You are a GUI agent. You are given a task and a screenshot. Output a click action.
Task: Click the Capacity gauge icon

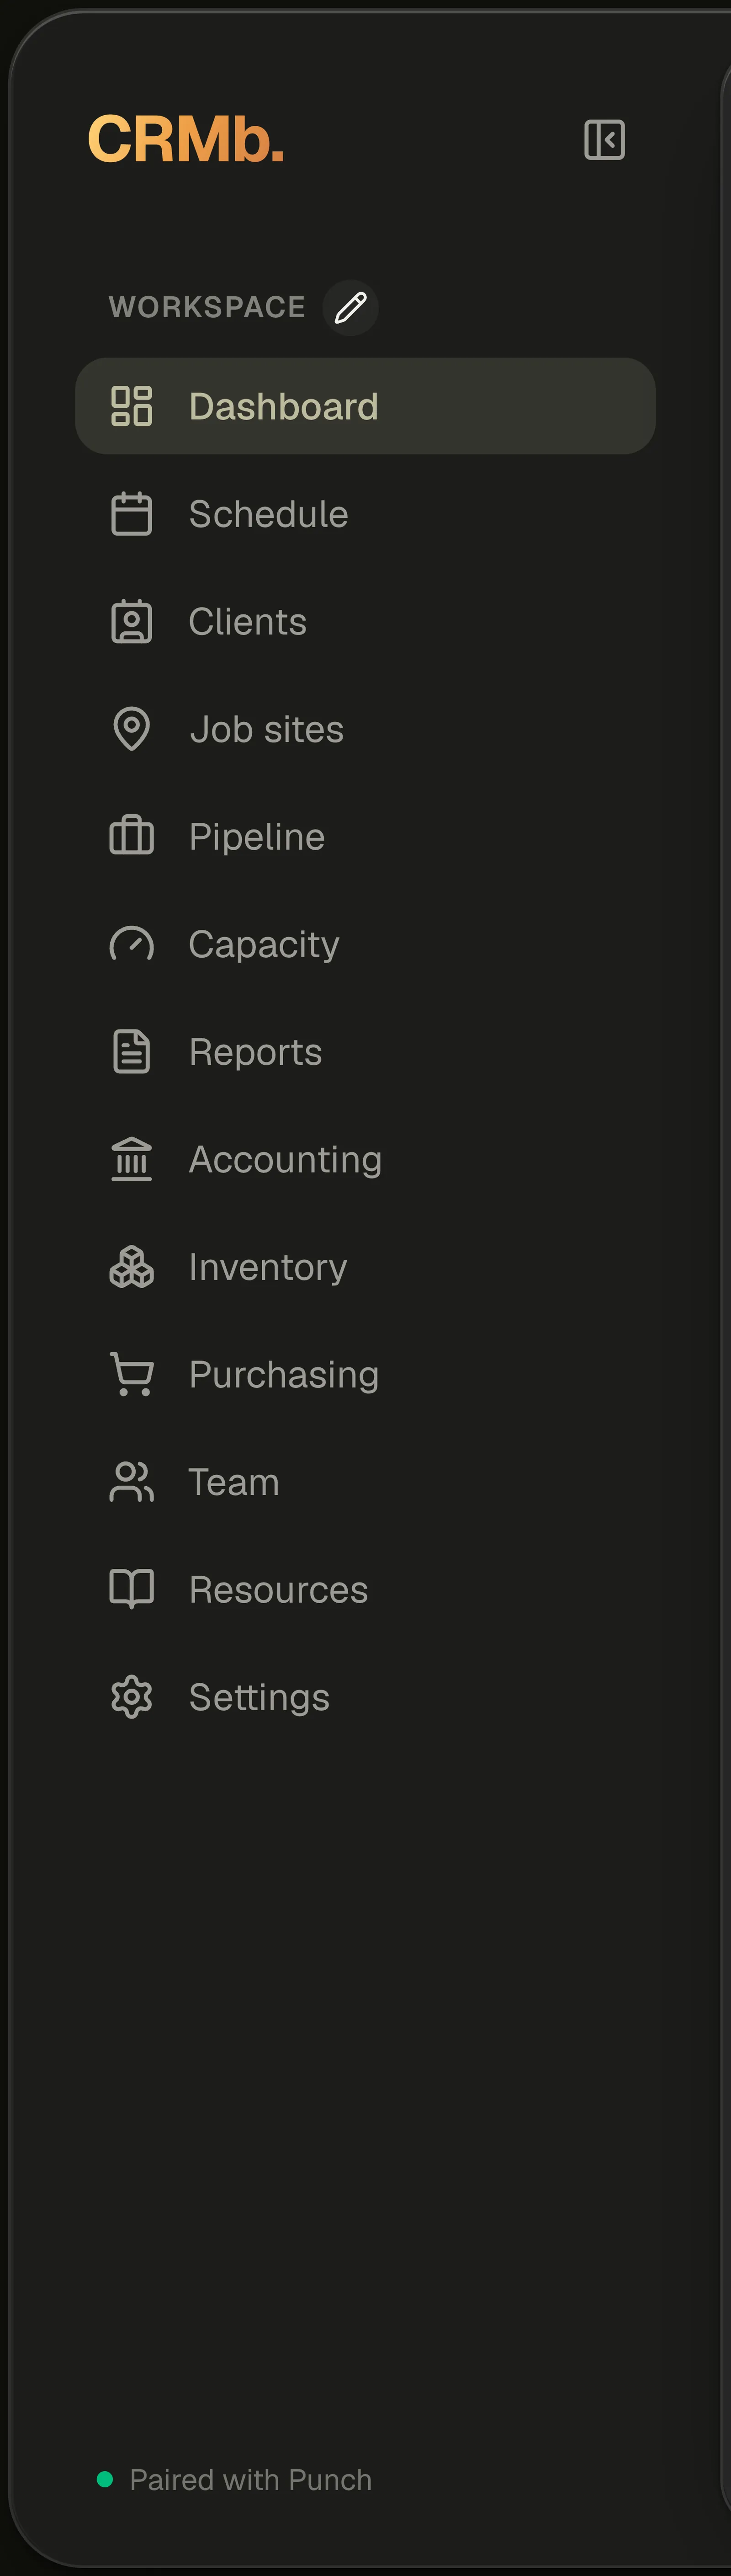(x=131, y=944)
